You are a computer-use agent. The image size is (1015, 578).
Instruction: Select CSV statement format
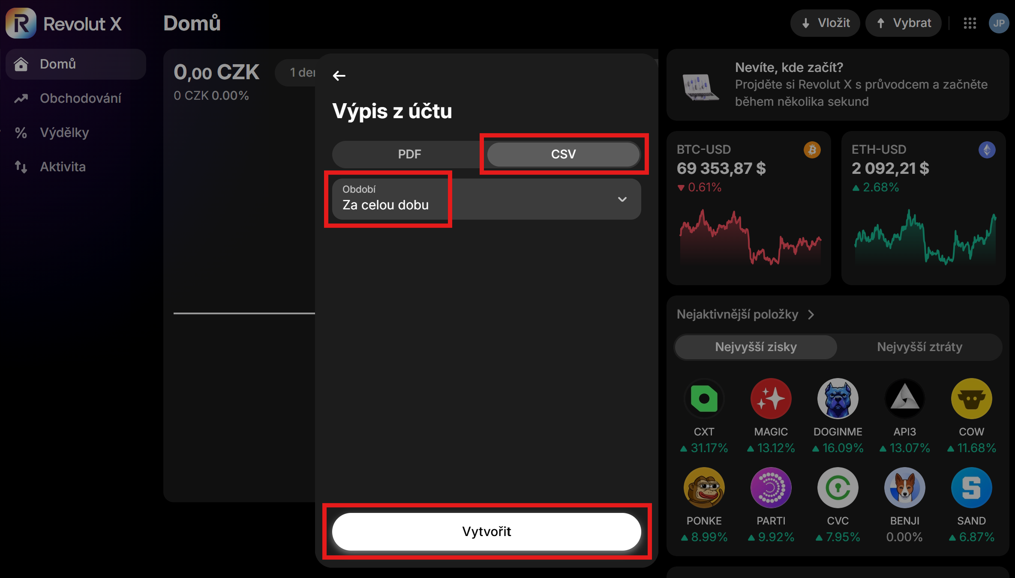click(563, 154)
